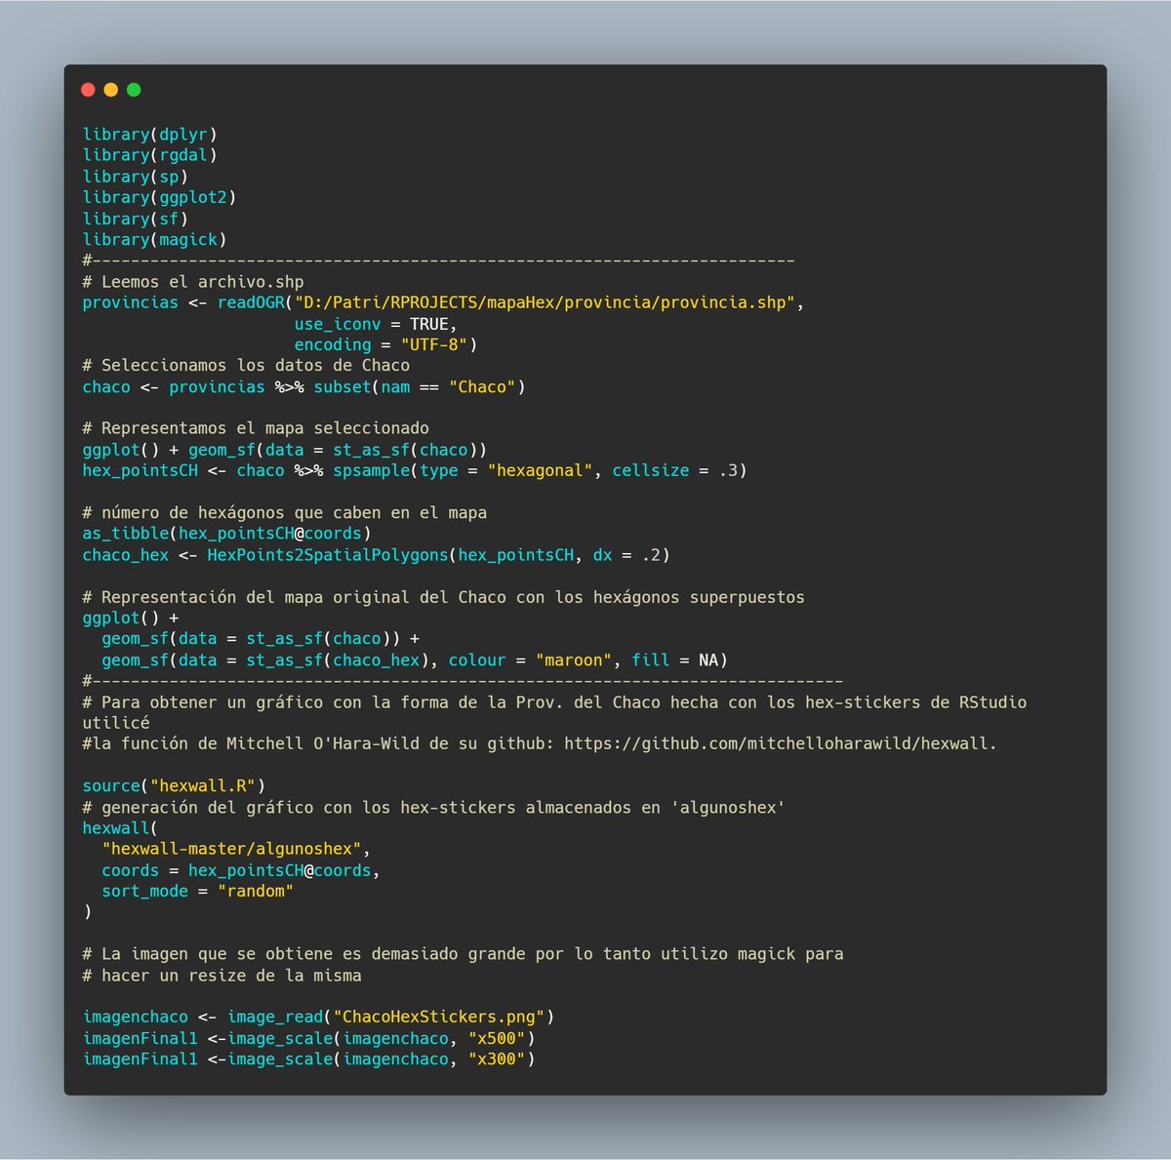Click the readOGR function name
The image size is (1171, 1160).
tap(250, 302)
